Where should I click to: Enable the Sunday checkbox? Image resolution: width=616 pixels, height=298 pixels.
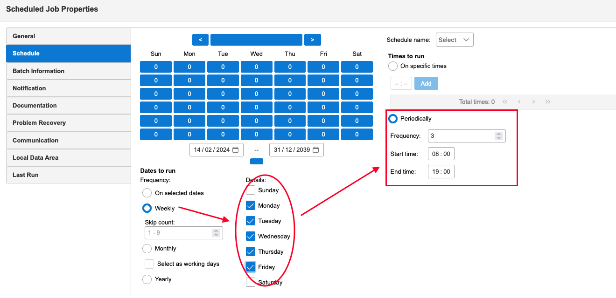pyautogui.click(x=251, y=190)
